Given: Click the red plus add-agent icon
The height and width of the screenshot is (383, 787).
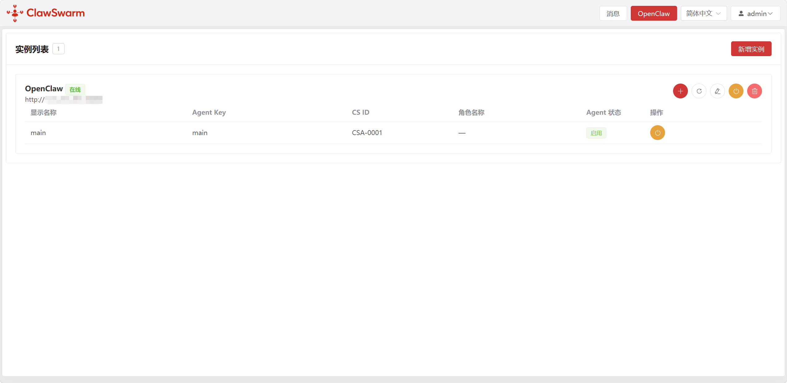Looking at the screenshot, I should coord(680,91).
